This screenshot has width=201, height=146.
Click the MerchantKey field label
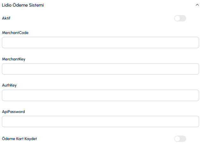(14, 59)
